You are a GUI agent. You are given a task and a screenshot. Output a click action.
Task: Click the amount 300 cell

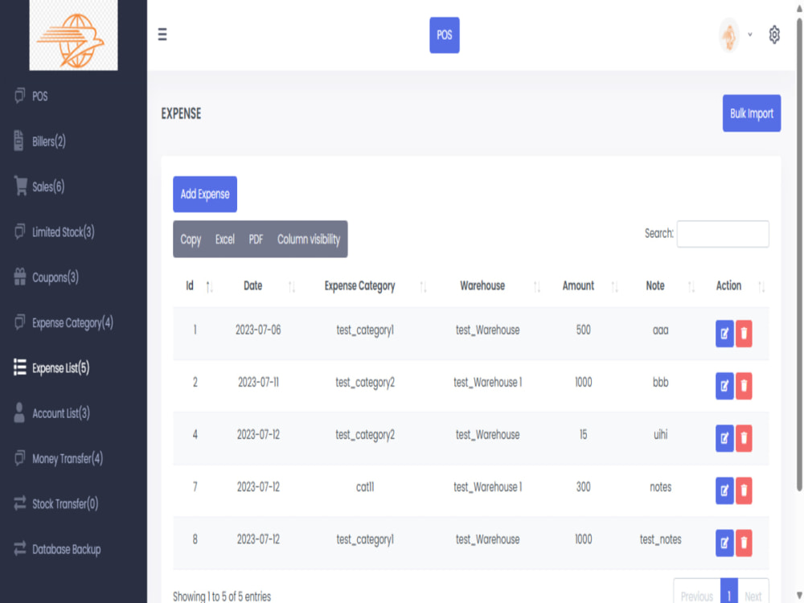pyautogui.click(x=583, y=487)
